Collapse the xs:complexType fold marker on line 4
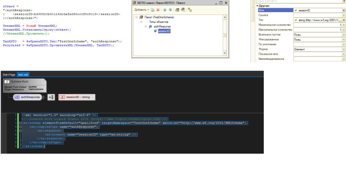 pyautogui.click(x=20, y=127)
